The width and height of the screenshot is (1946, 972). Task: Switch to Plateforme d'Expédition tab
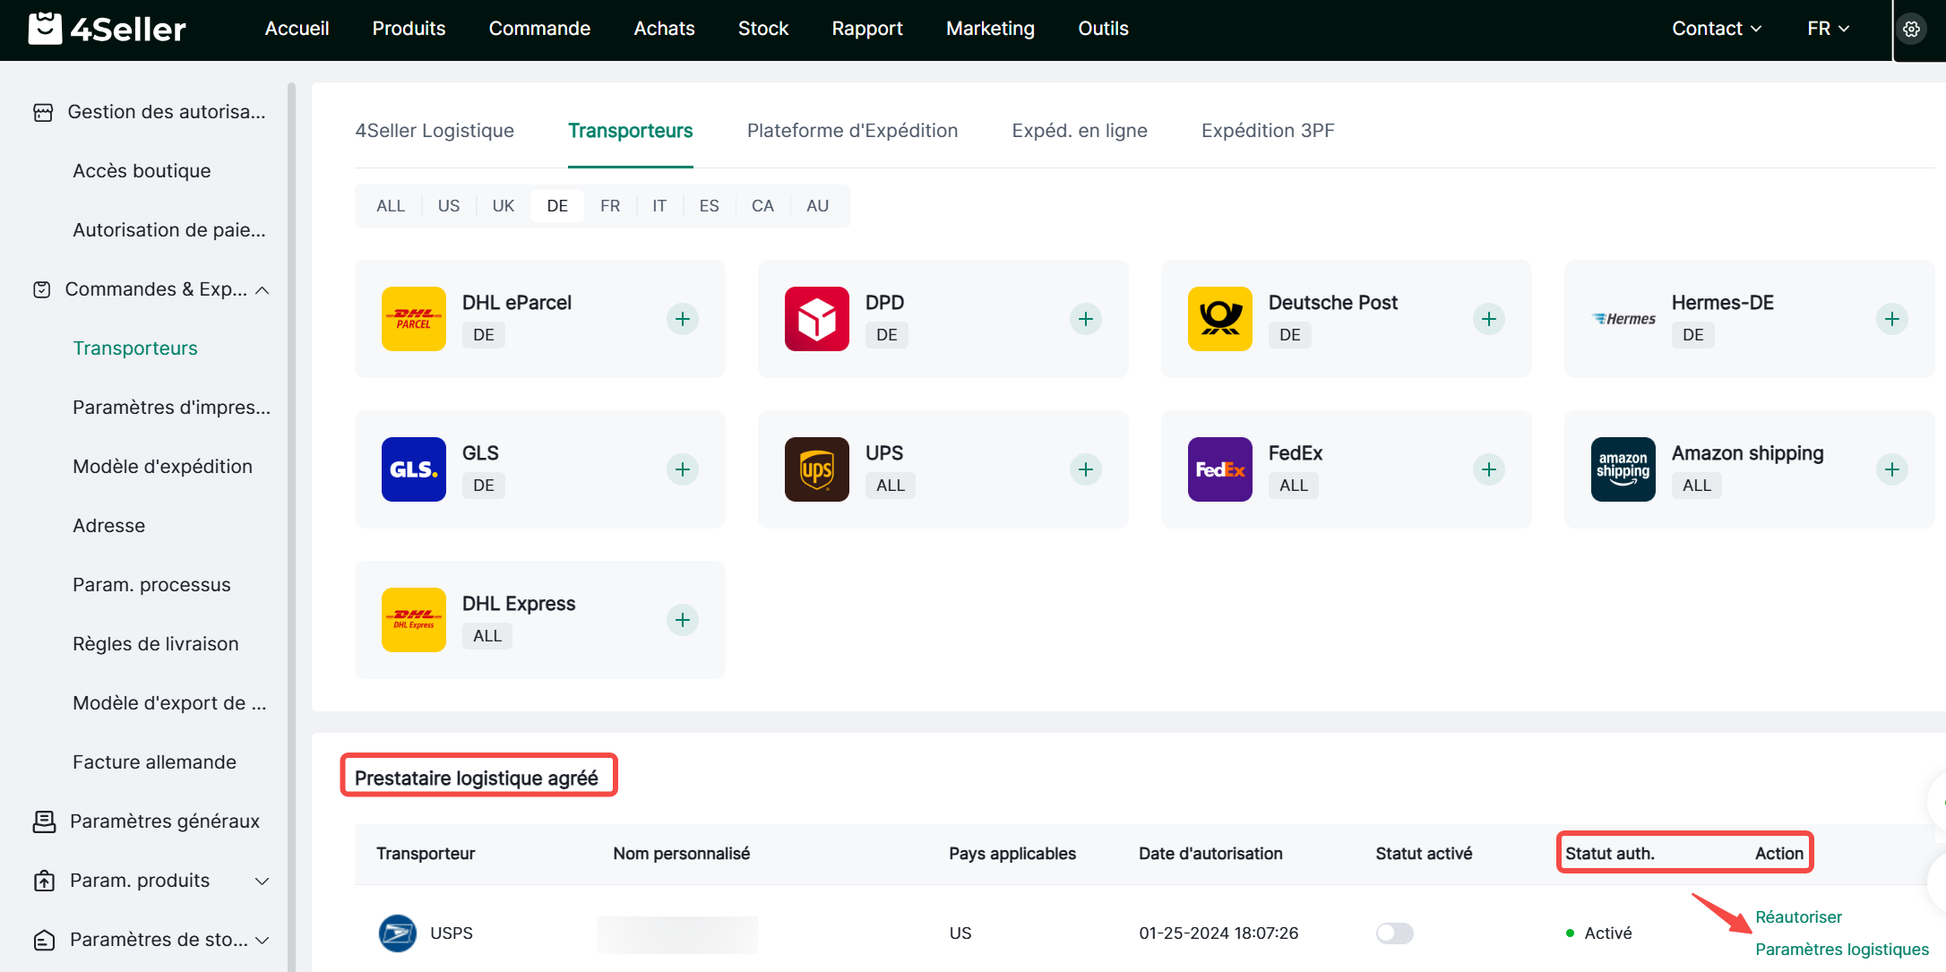click(x=852, y=131)
